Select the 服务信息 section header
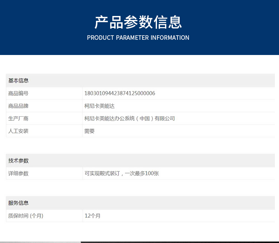The width and height of the screenshot is (279, 243). (x=19, y=203)
